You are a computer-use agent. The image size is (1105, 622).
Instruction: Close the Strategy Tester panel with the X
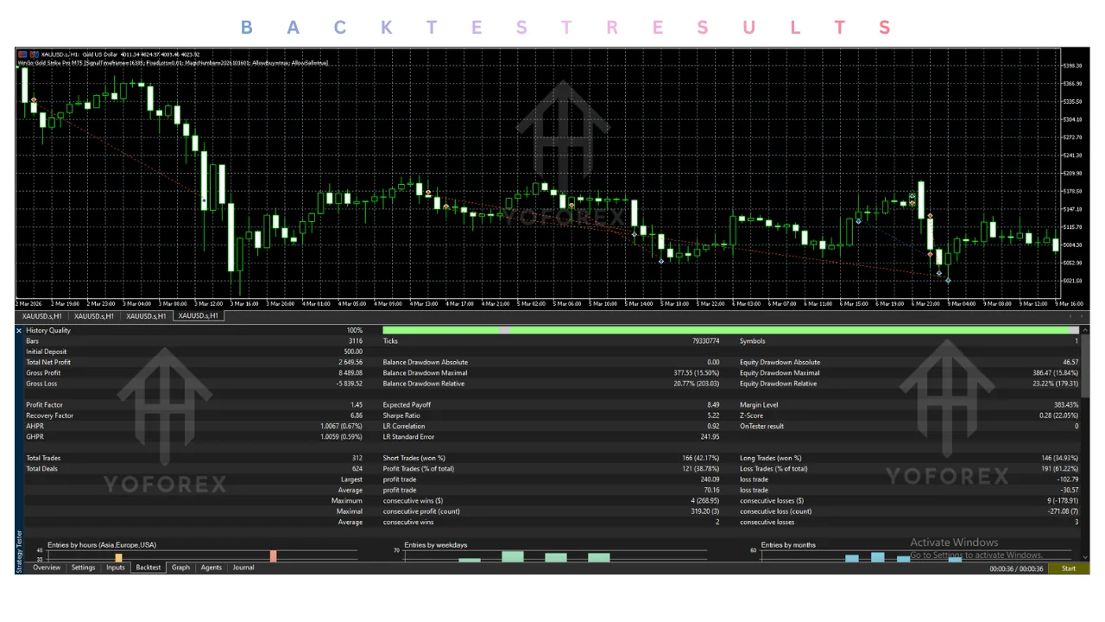20,330
